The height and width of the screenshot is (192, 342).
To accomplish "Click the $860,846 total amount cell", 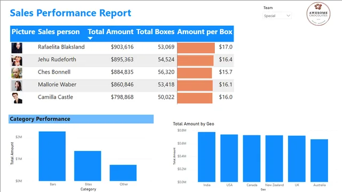I will click(122, 84).
